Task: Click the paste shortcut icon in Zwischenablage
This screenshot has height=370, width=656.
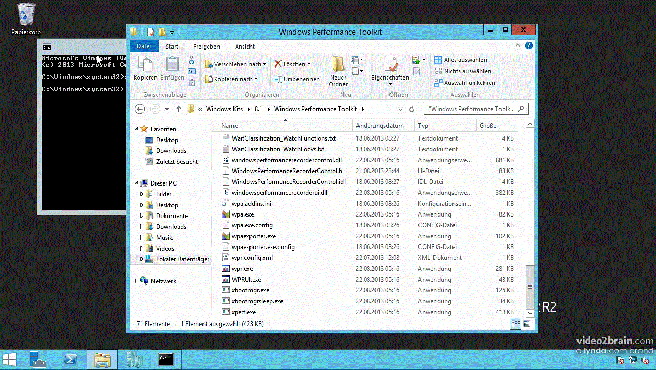Action: click(192, 82)
